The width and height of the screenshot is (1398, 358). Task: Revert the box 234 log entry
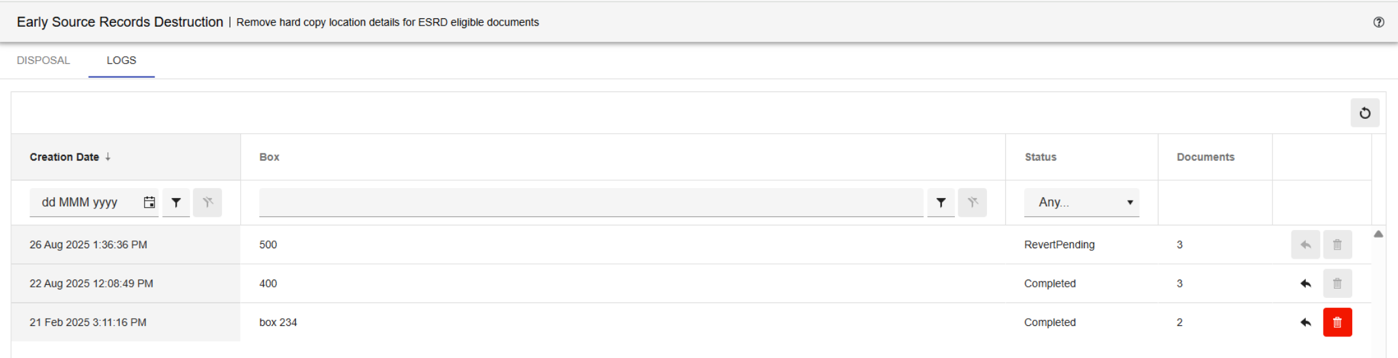point(1305,322)
